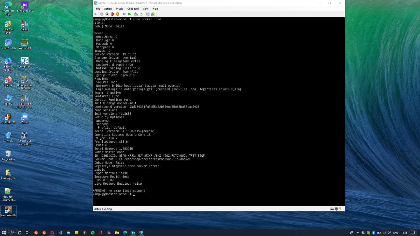Viewport: 420px width, 236px height.
Task: Click the Enhanced Session toolbar icon
Action: pyautogui.click(x=148, y=14)
